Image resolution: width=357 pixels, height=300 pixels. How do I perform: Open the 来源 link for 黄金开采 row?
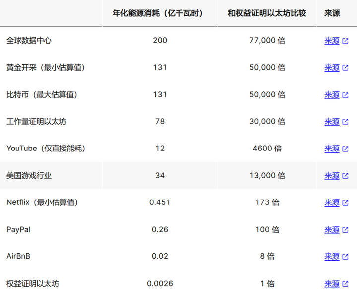[332, 68]
